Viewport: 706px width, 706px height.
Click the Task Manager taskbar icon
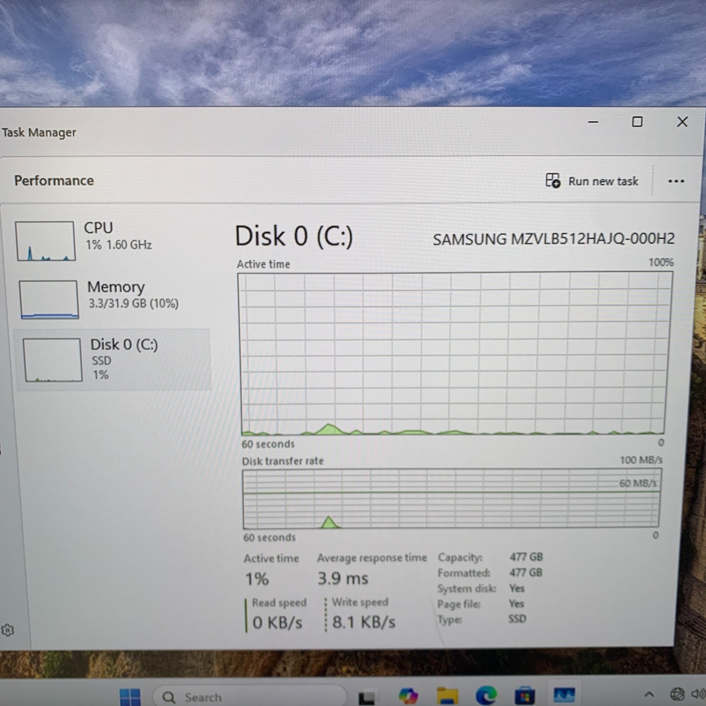click(564, 695)
